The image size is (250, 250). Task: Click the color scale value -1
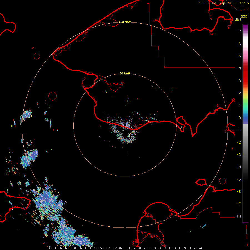(239, 130)
